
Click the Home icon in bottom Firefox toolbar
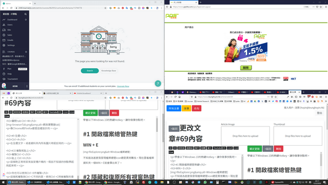[179, 97]
